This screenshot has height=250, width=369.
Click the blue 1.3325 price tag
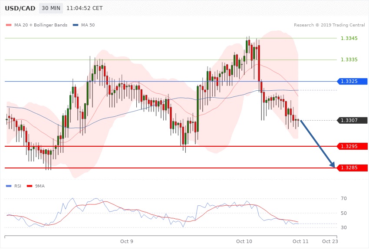pyautogui.click(x=352, y=81)
